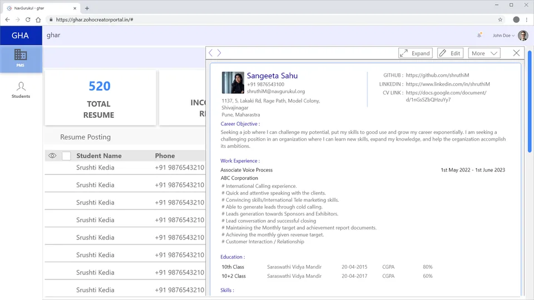Click the browser profile circle icon
The image size is (534, 300).
pos(516,20)
